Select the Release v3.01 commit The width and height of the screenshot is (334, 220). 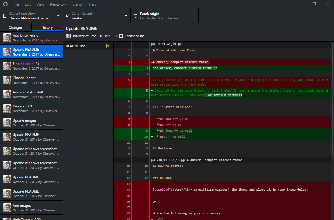pos(31,108)
